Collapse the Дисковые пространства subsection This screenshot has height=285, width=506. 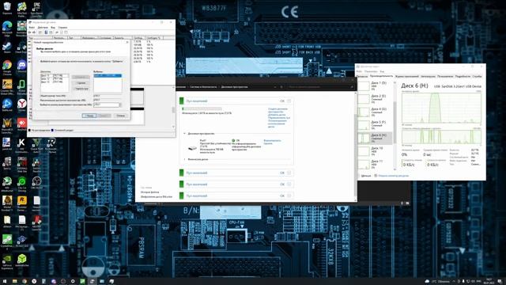point(185,134)
